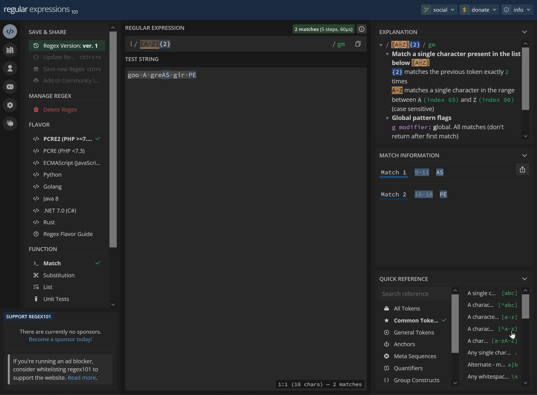The height and width of the screenshot is (395, 537).
Task: Open the regex editor sidebar icon
Action: coord(10,32)
